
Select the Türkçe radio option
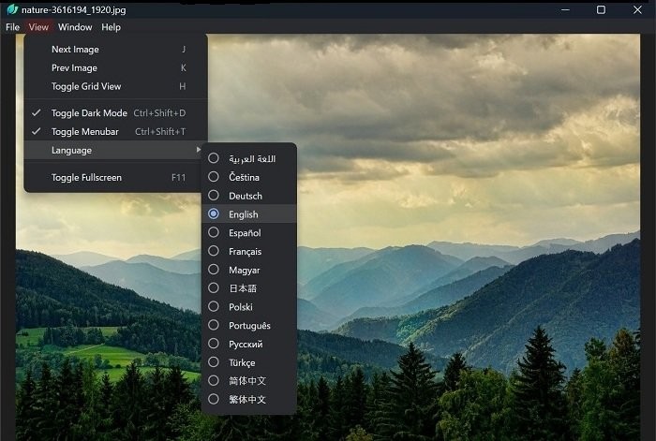pyautogui.click(x=214, y=362)
